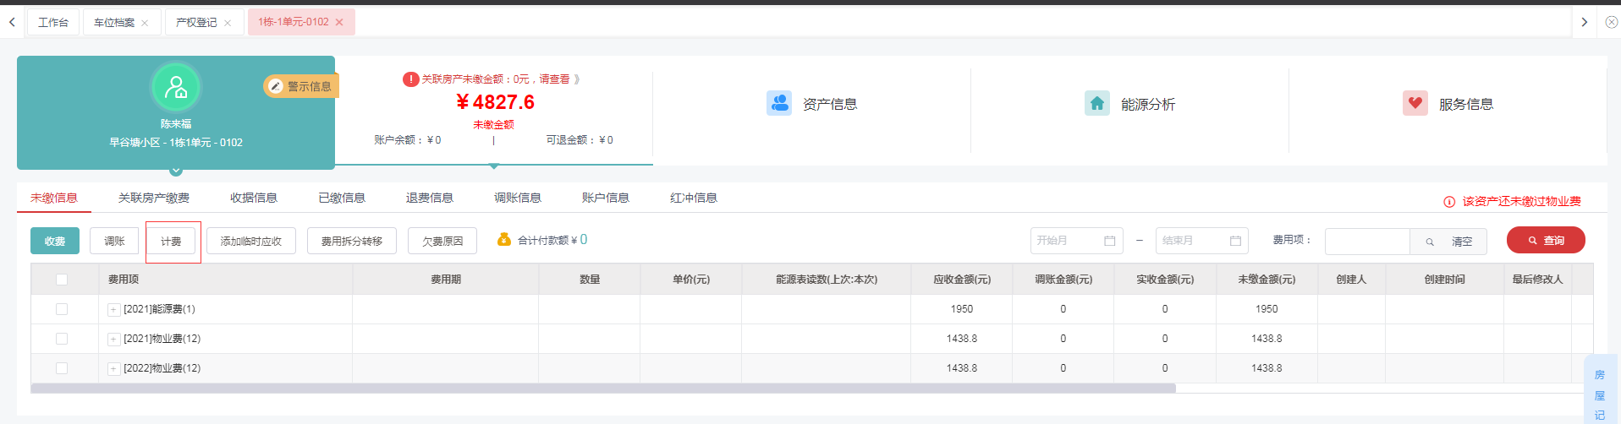Screen dimensions: 1621x424
Task: Open the 开始月 date picker
Action: tap(1076, 241)
